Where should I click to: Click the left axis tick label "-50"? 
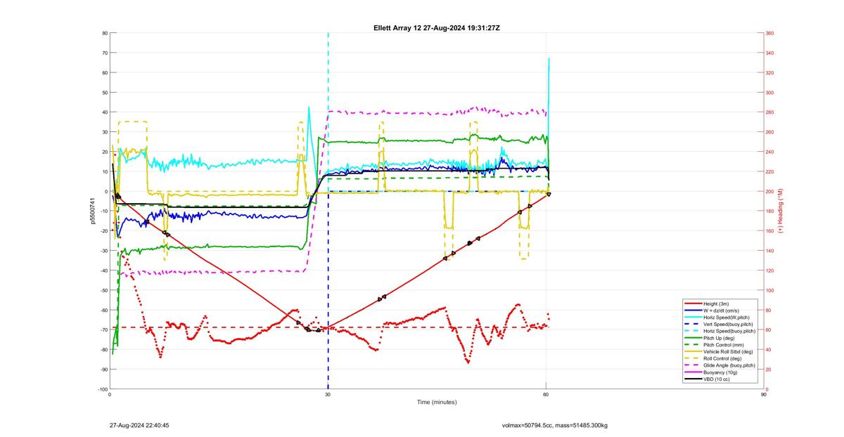click(x=103, y=290)
